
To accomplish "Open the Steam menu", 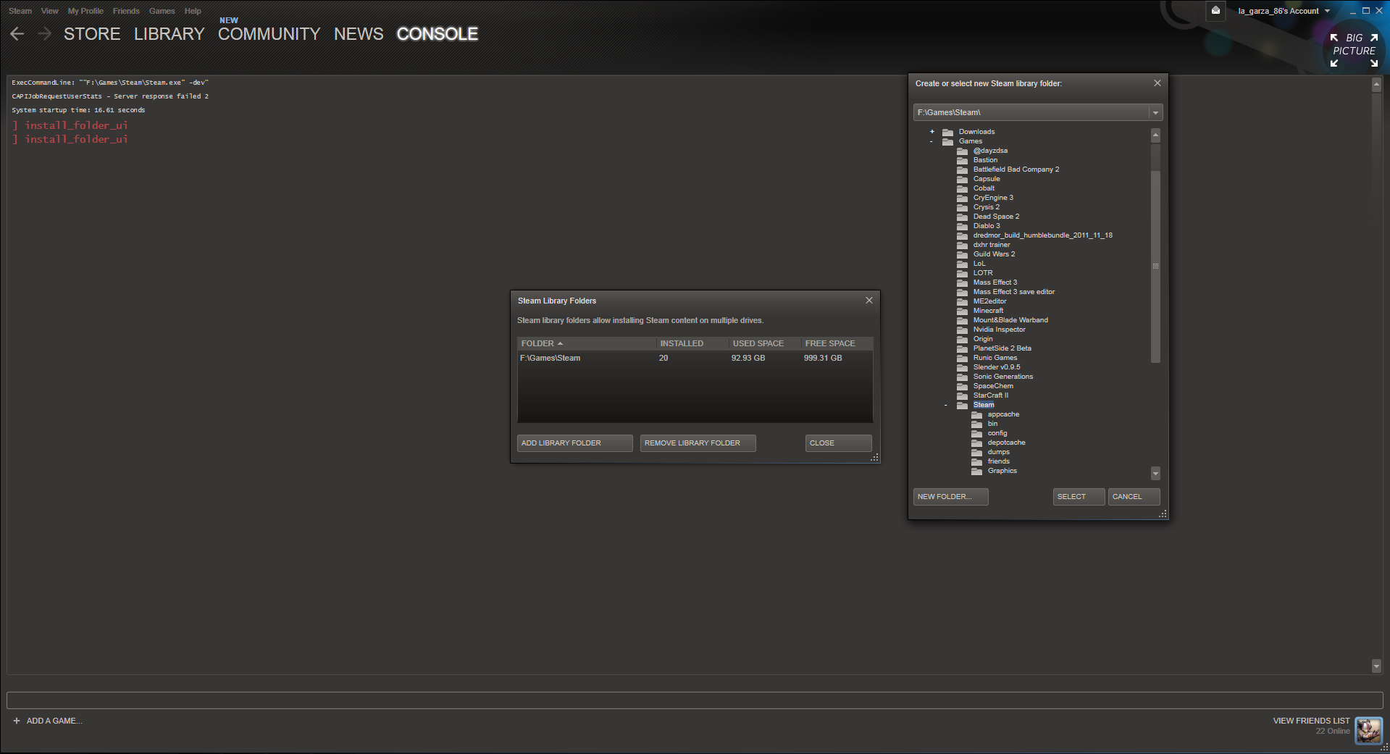I will click(20, 11).
